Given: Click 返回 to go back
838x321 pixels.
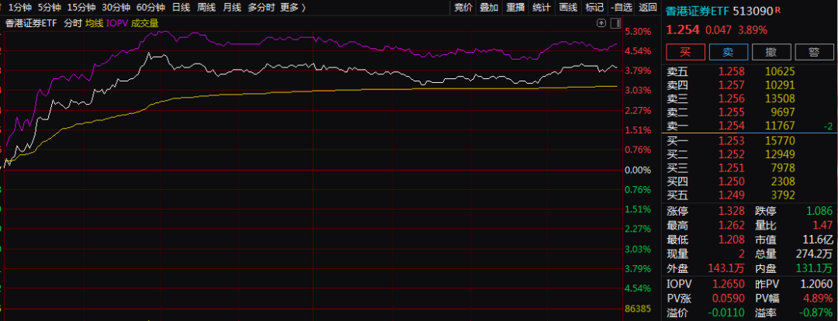Looking at the screenshot, I should 647,8.
